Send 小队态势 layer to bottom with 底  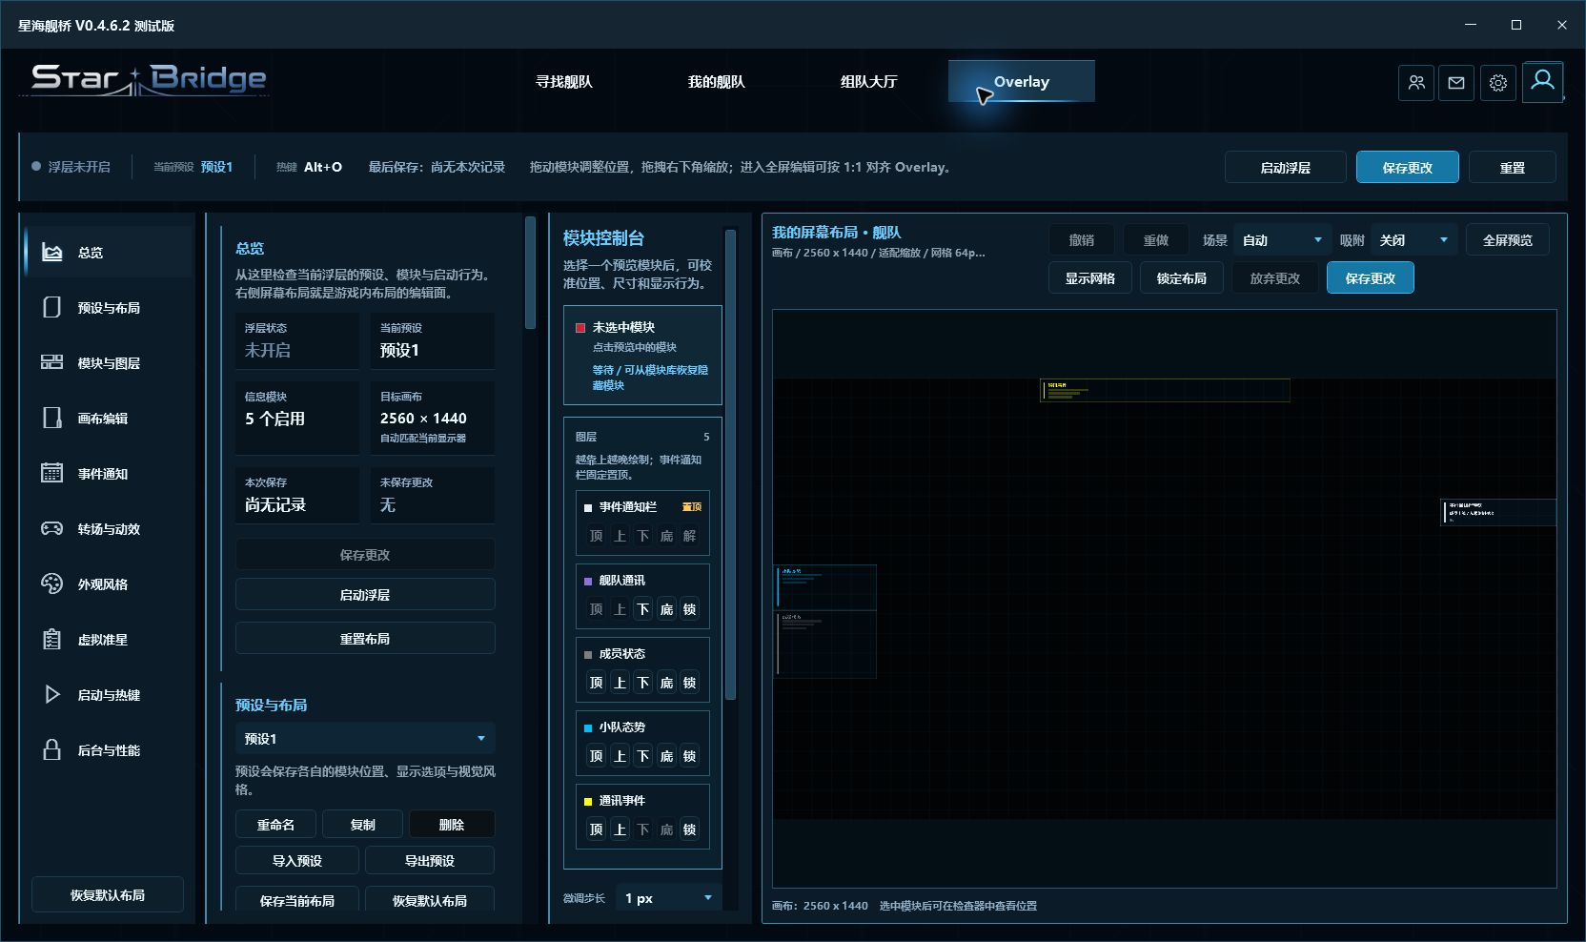click(x=666, y=756)
